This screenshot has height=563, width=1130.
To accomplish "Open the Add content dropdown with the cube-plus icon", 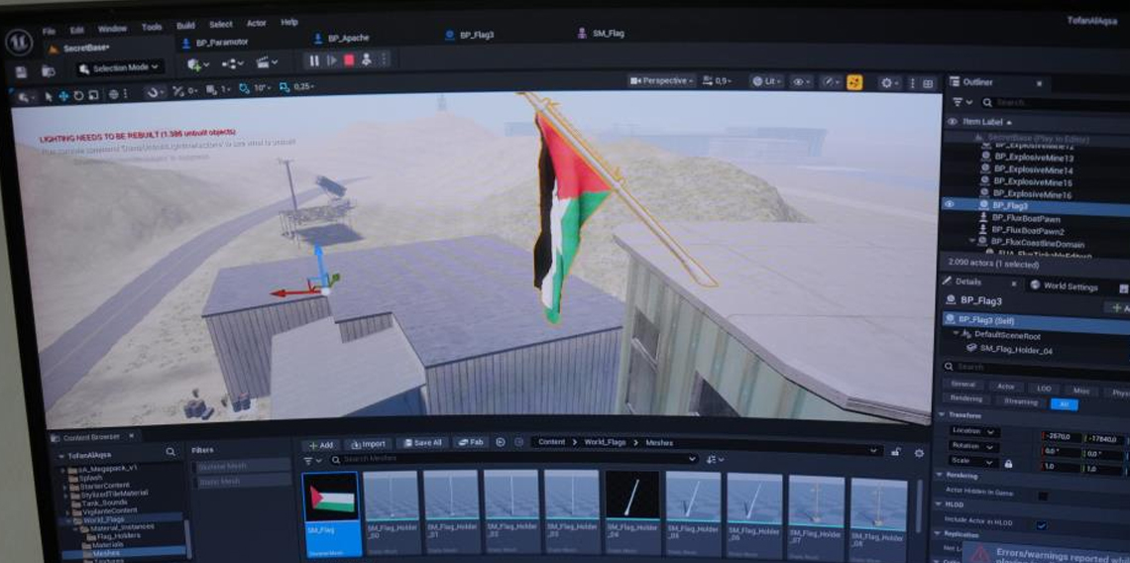I will (198, 64).
